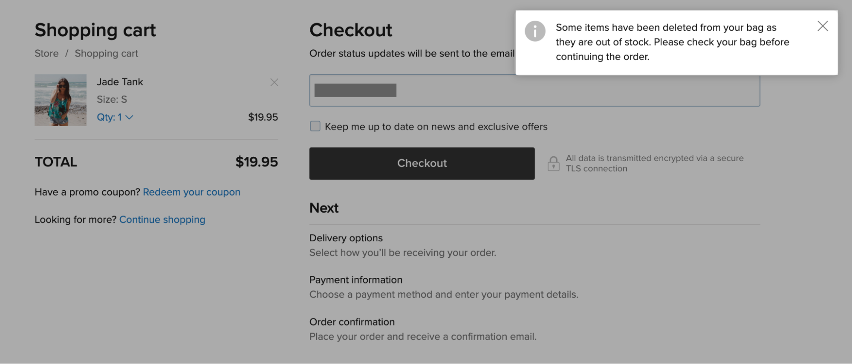Select the Delivery options step
This screenshot has width=852, height=364.
(346, 238)
